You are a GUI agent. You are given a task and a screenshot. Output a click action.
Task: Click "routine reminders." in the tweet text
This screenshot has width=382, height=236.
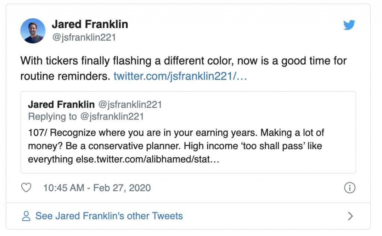point(65,77)
